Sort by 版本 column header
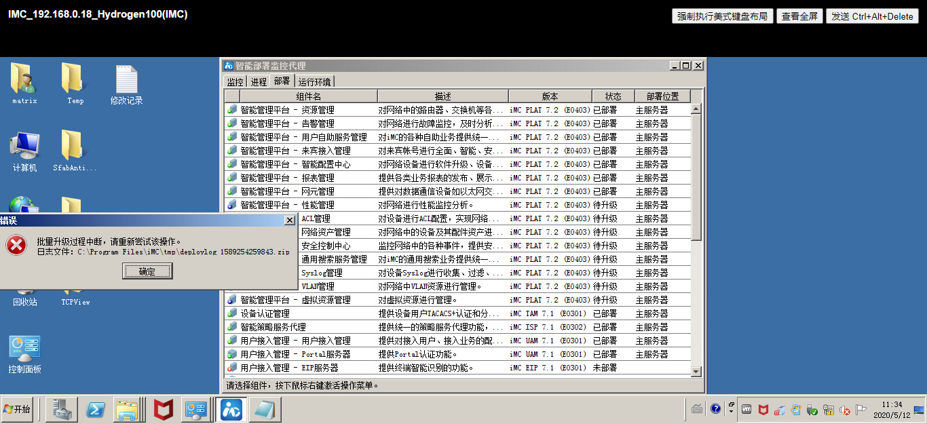Screen dimensions: 927x424 pyautogui.click(x=550, y=96)
